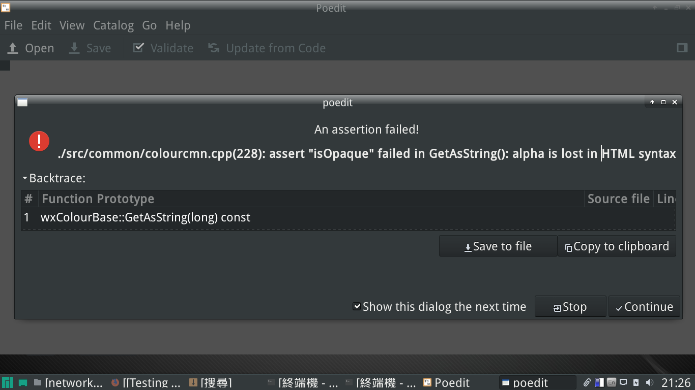The width and height of the screenshot is (695, 390).
Task: Open the Catalog menu
Action: tap(113, 25)
